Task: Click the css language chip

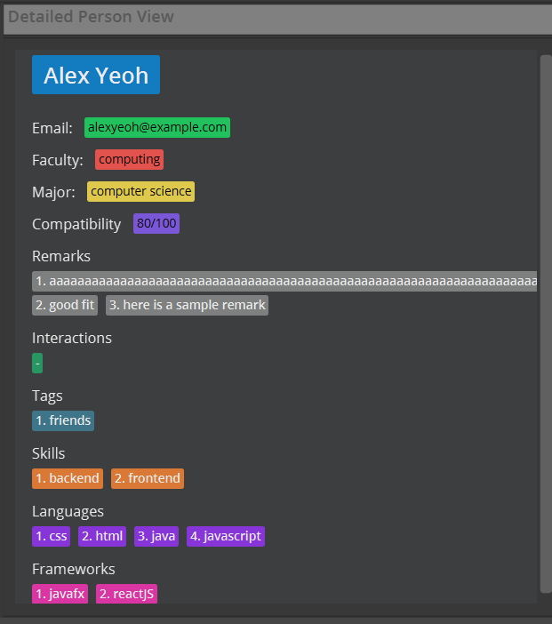Action: 52,537
